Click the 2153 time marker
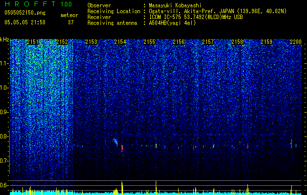The image size is (307, 195). point(91,42)
